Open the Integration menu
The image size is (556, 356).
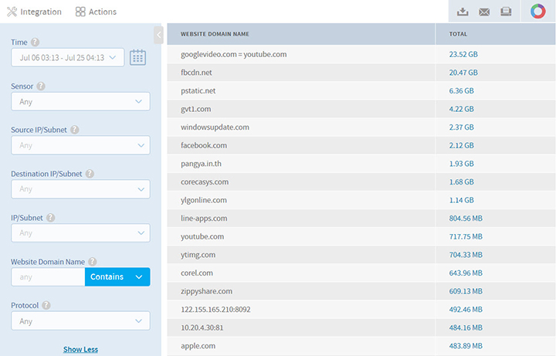coord(34,12)
